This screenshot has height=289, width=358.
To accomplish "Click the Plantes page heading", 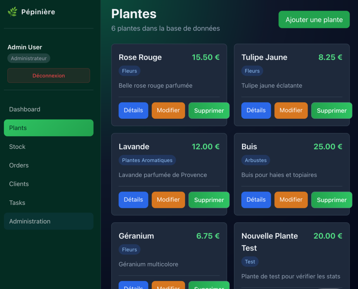I will (x=134, y=14).
